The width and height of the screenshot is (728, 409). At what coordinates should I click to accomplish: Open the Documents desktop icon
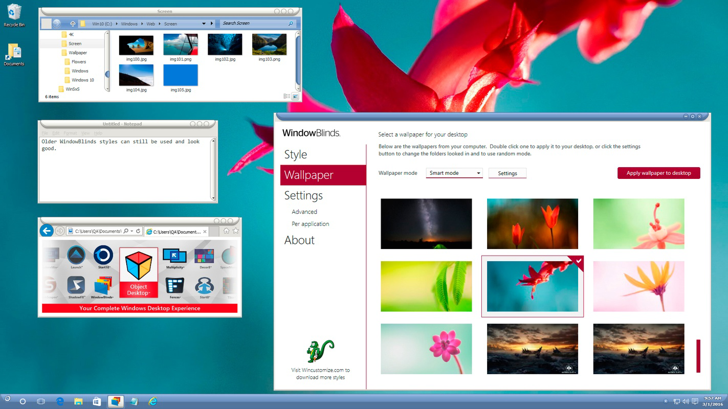pyautogui.click(x=14, y=54)
